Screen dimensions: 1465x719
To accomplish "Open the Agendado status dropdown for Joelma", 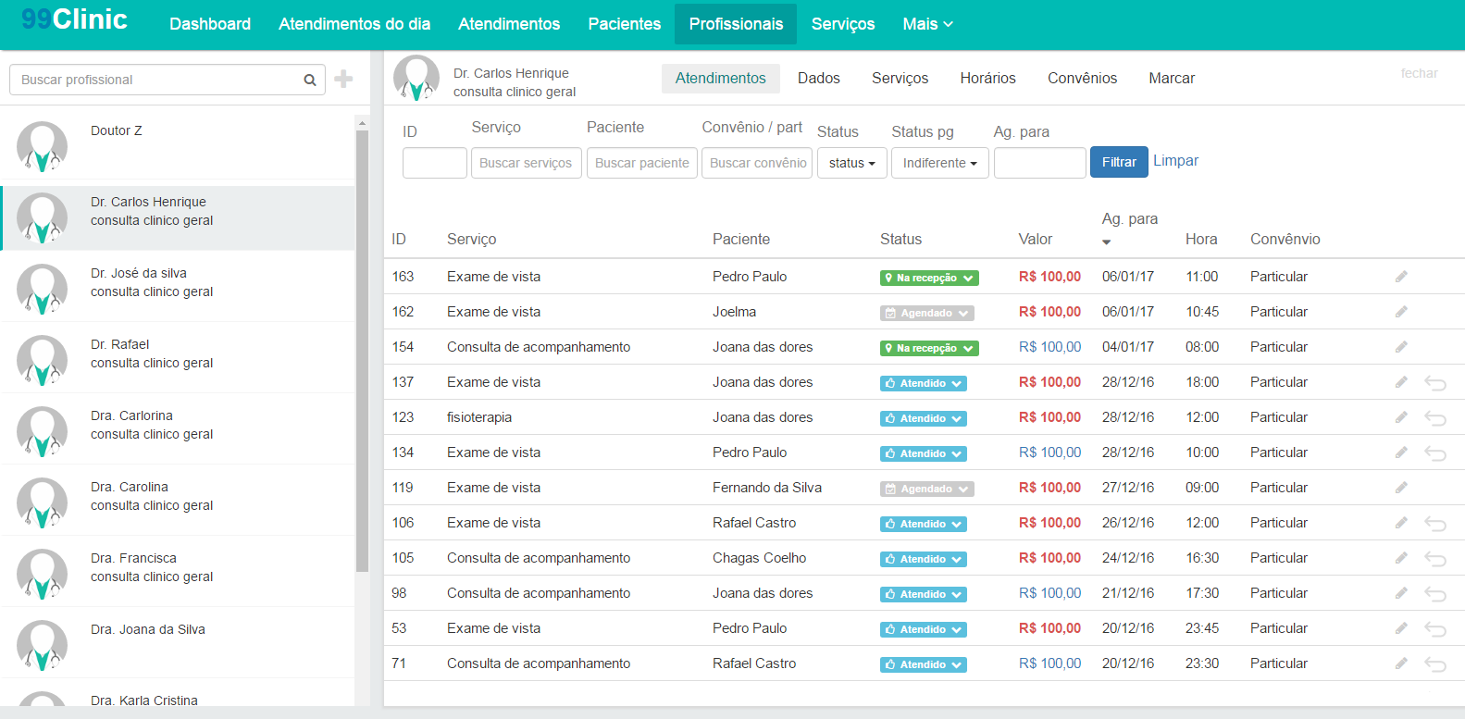I will pos(926,313).
